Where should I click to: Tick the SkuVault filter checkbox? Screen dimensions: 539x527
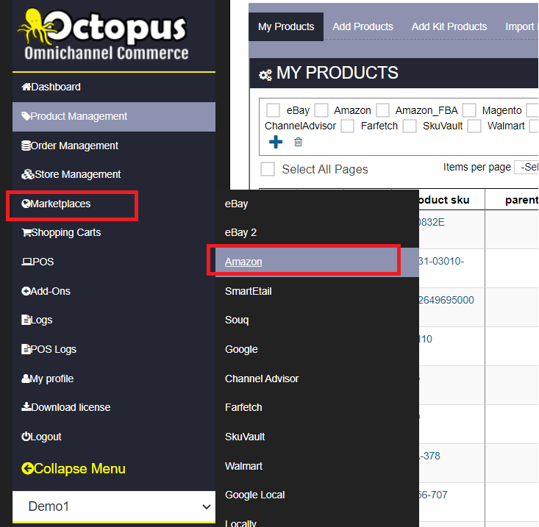pos(410,126)
